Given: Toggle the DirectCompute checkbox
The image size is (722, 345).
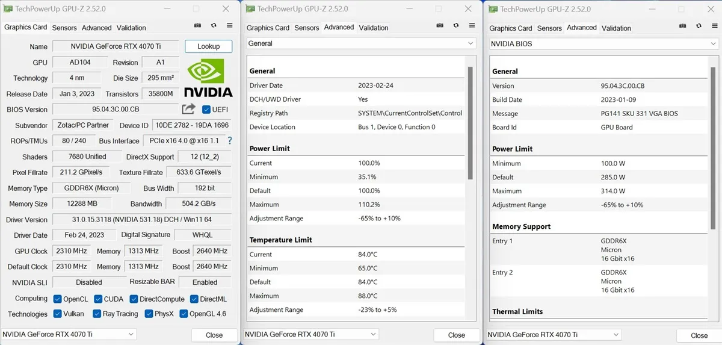Looking at the screenshot, I should point(134,299).
